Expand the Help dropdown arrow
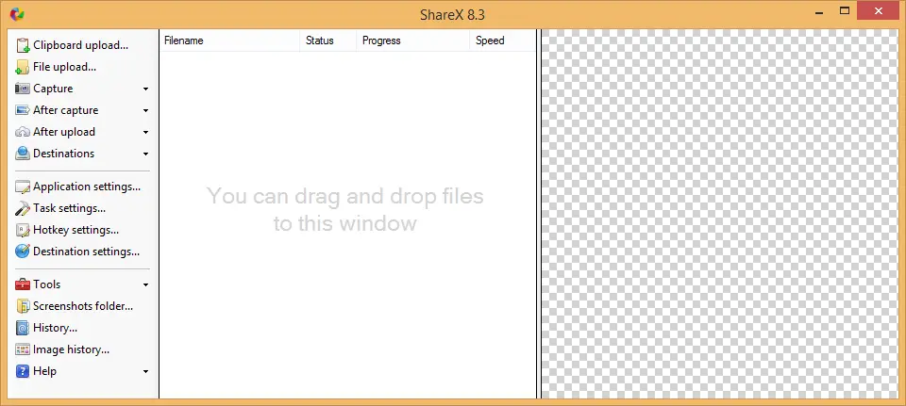The height and width of the screenshot is (406, 906). pyautogui.click(x=145, y=372)
